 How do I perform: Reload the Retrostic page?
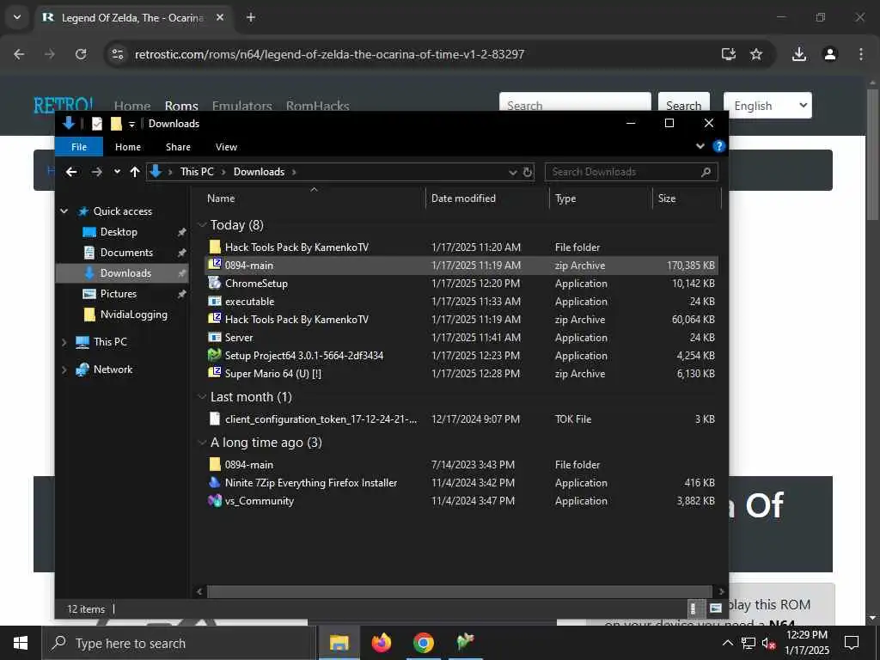(x=81, y=54)
